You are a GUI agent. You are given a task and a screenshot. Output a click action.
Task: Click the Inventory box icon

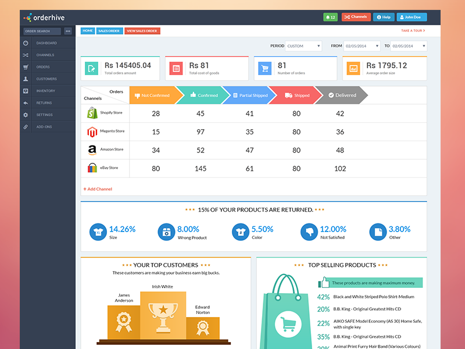tap(26, 91)
